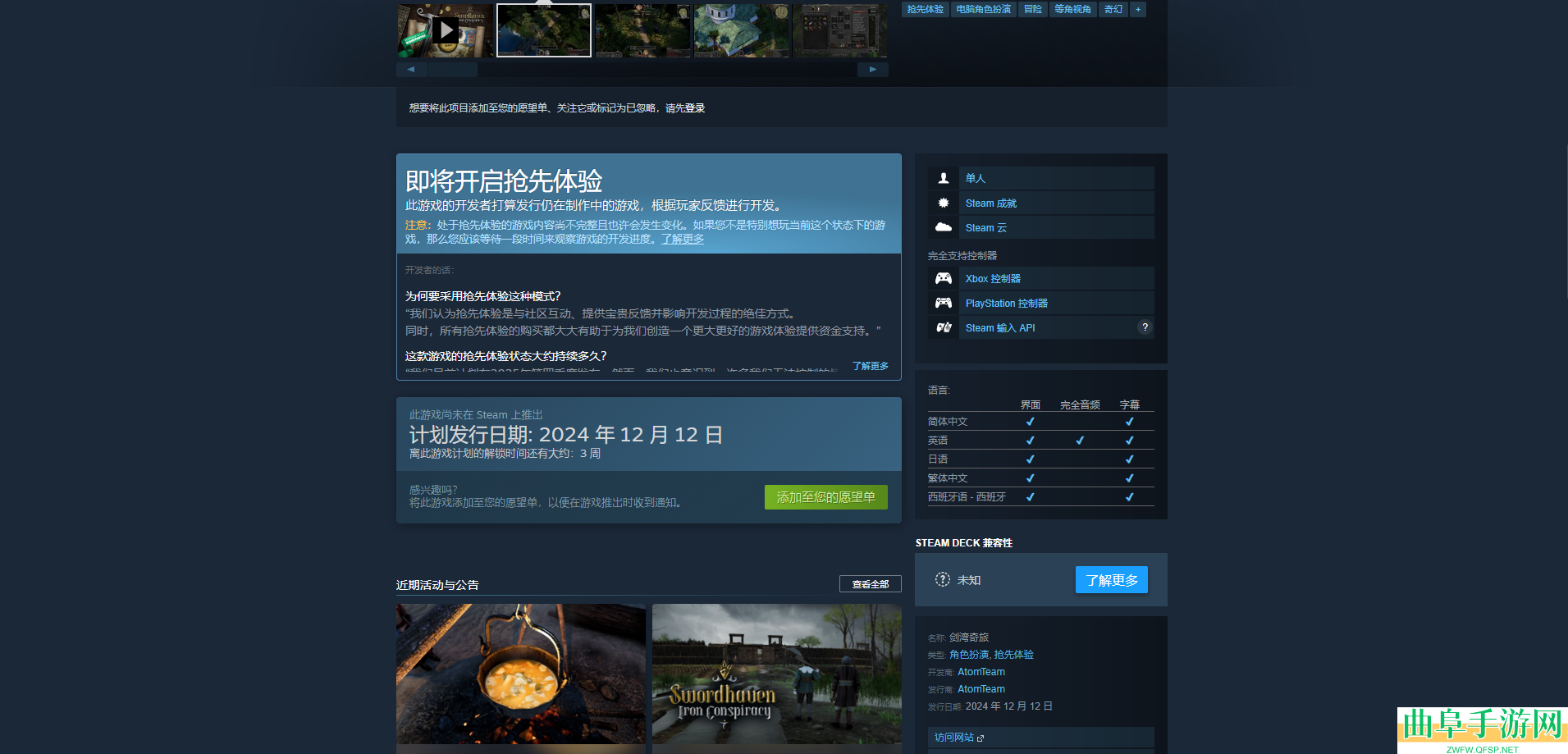Open developer AtomTeam link
This screenshot has width=1568, height=754.
[x=981, y=672]
